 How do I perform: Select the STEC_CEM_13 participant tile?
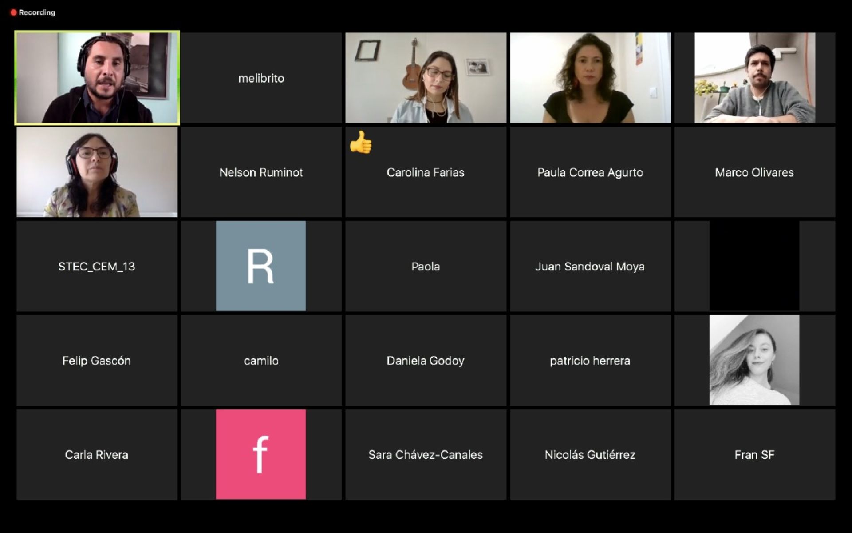point(97,266)
